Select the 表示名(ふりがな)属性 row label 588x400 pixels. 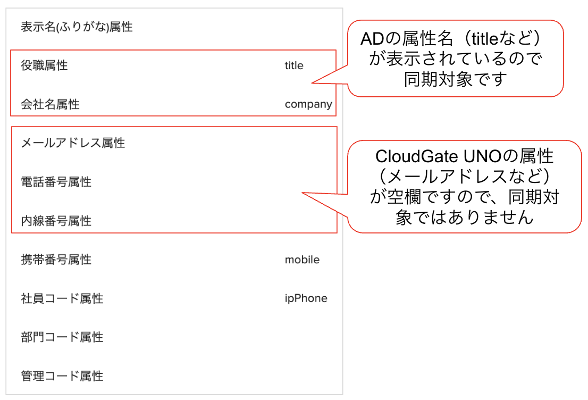point(77,27)
